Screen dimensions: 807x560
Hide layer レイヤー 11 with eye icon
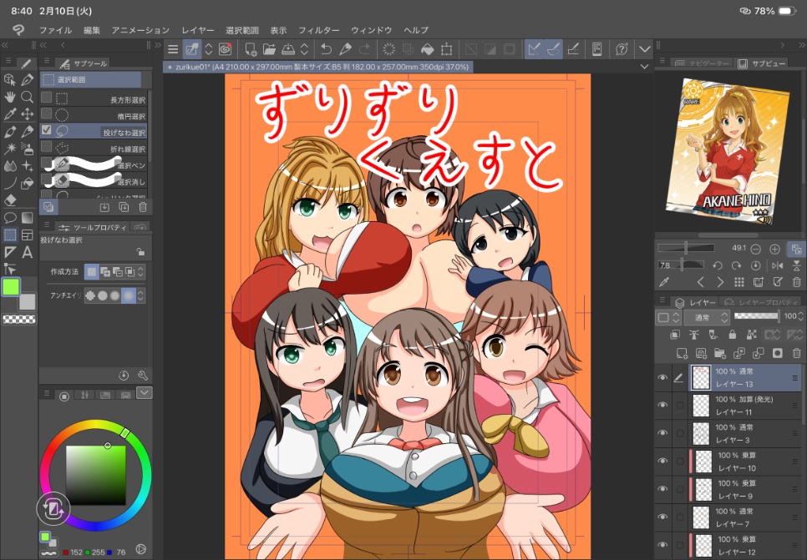(x=663, y=406)
